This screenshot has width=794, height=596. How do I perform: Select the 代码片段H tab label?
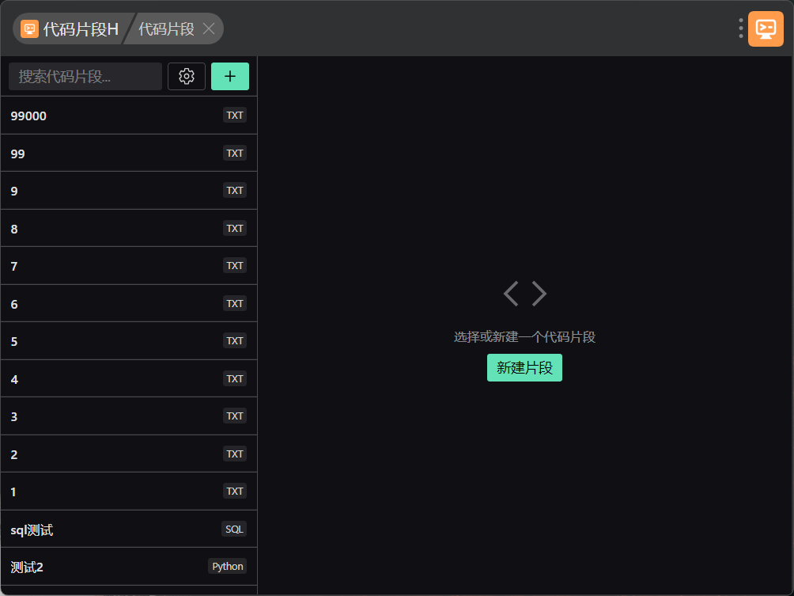[x=81, y=28]
